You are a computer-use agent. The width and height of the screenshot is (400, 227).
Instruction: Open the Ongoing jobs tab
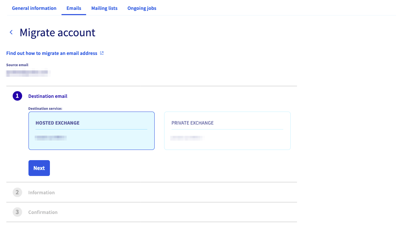tap(142, 8)
